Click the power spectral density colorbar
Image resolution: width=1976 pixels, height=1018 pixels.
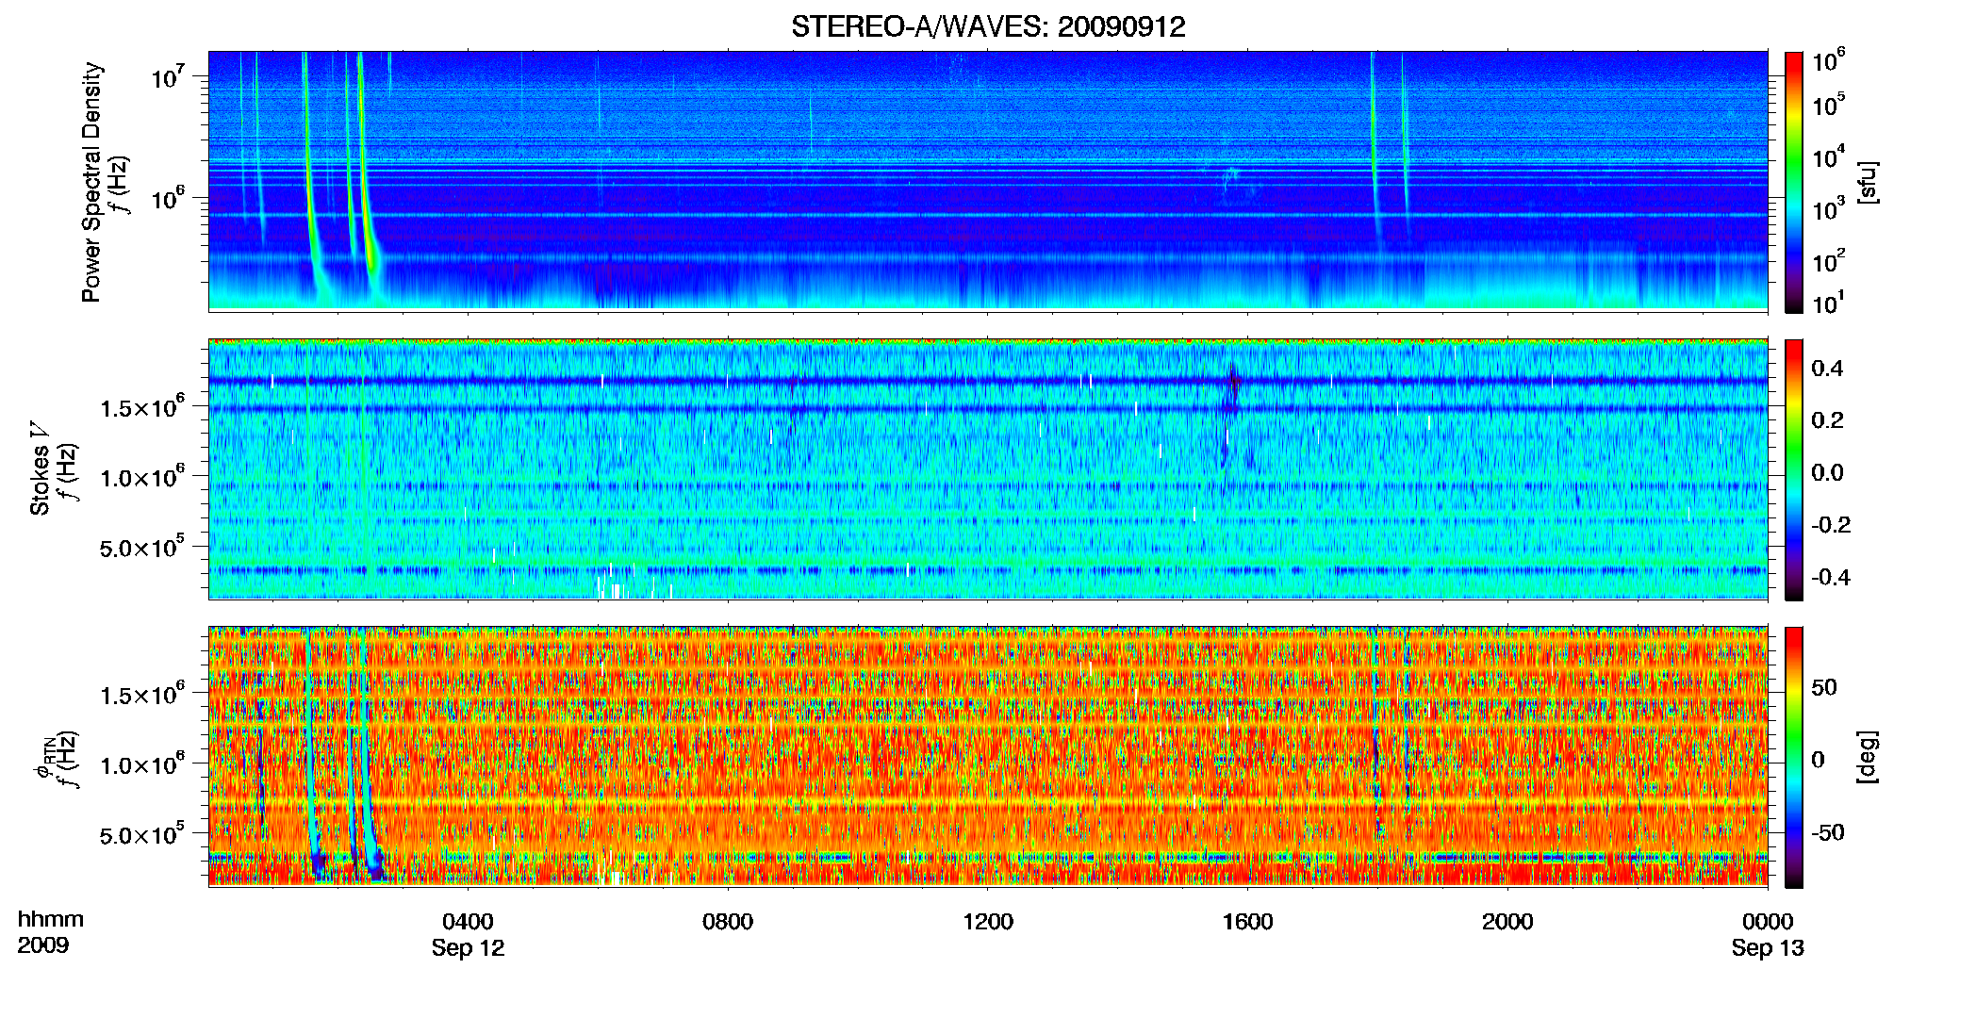(x=1794, y=182)
